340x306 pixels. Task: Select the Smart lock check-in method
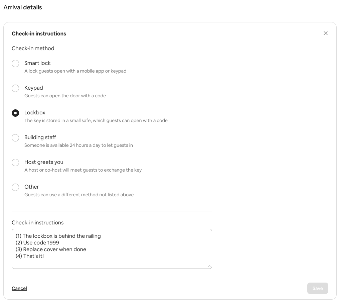coord(15,64)
